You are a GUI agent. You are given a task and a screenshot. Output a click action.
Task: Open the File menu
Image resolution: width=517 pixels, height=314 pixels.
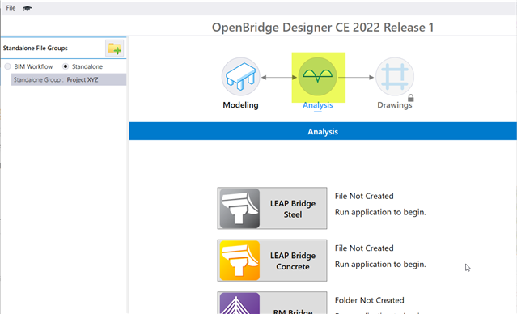pos(11,8)
